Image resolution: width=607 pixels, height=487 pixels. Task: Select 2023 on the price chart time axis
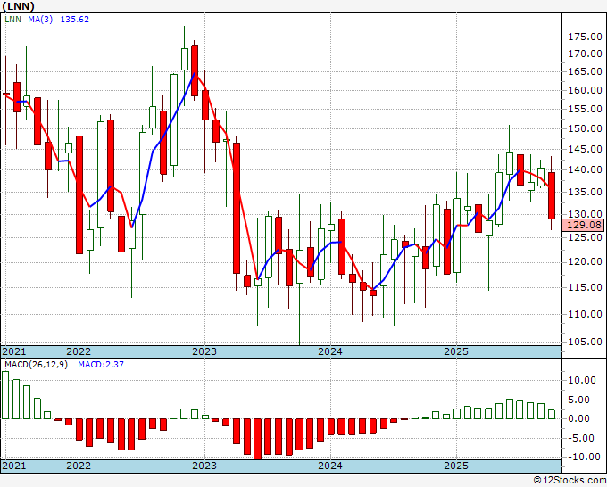point(204,351)
